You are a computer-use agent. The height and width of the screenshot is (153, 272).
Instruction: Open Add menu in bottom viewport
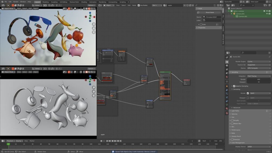[x=30, y=72]
